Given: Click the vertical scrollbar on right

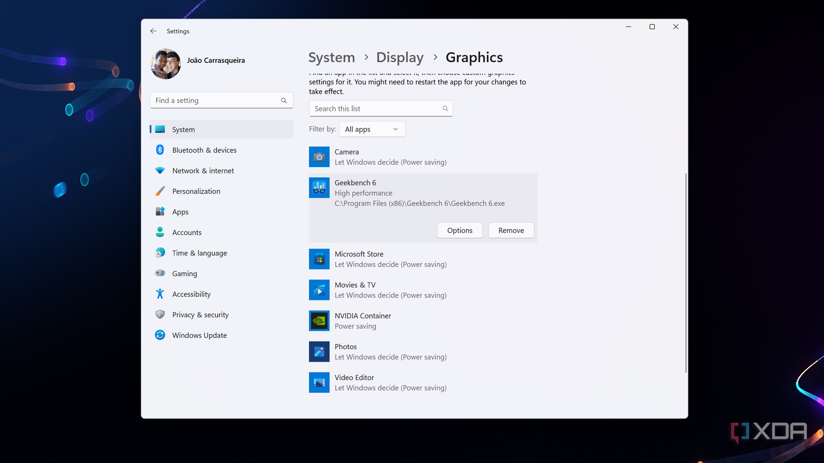Looking at the screenshot, I should tap(685, 273).
